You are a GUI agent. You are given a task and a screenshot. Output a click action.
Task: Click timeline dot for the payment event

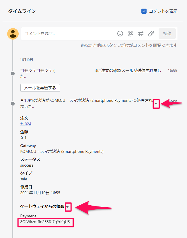pos(13,104)
